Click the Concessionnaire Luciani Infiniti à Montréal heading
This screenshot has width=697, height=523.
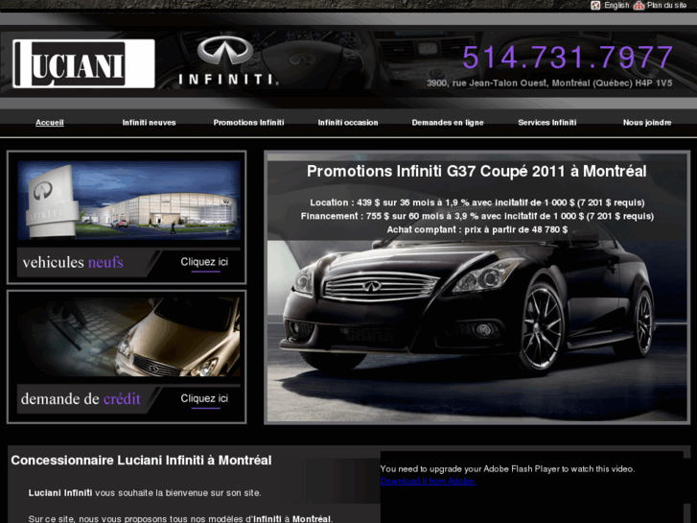click(141, 461)
